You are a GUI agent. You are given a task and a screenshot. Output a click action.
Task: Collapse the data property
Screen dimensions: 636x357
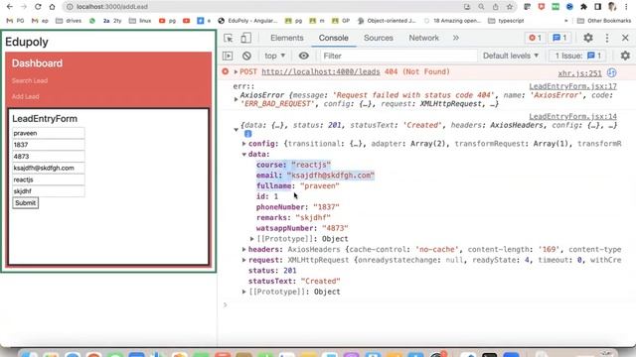(244, 155)
